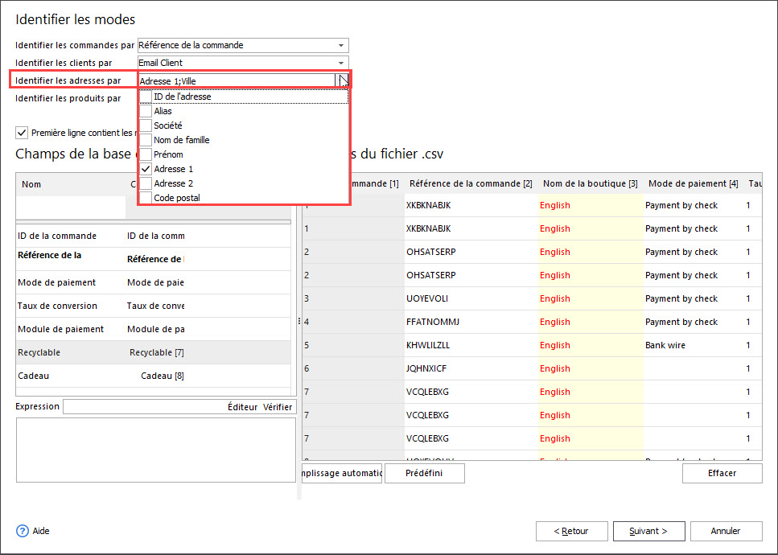Select the Recyclable field row
The image size is (778, 555).
(154, 352)
